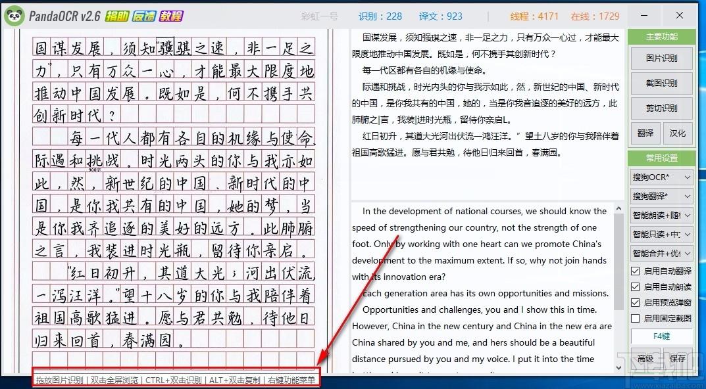Click the 拖放图片识别 status bar hint
The width and height of the screenshot is (706, 389).
[x=59, y=380]
